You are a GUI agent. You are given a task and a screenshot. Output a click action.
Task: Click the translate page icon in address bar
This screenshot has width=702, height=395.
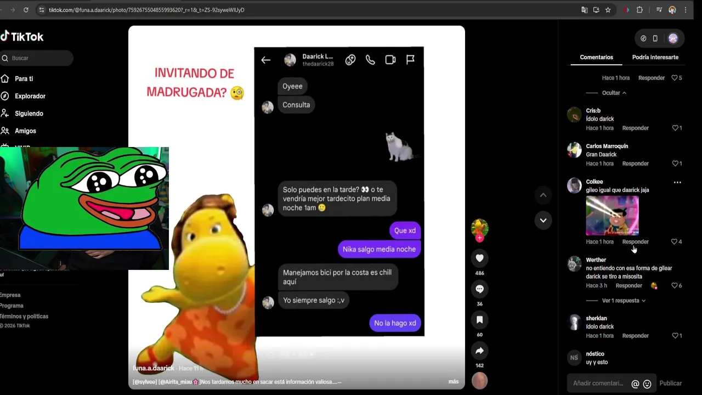pyautogui.click(x=585, y=10)
